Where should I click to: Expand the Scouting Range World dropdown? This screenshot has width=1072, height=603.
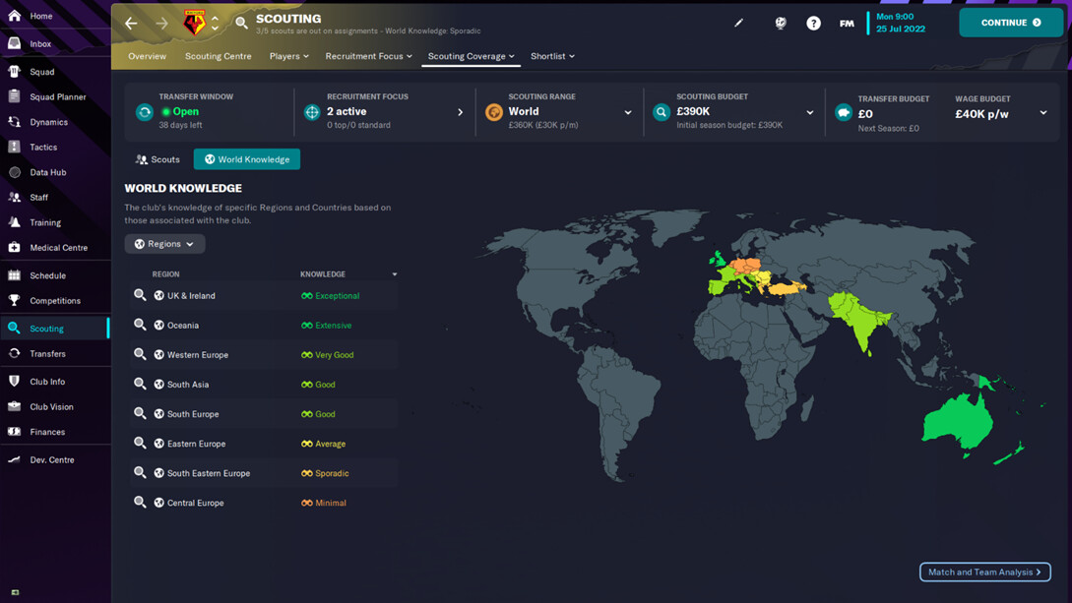pos(628,113)
